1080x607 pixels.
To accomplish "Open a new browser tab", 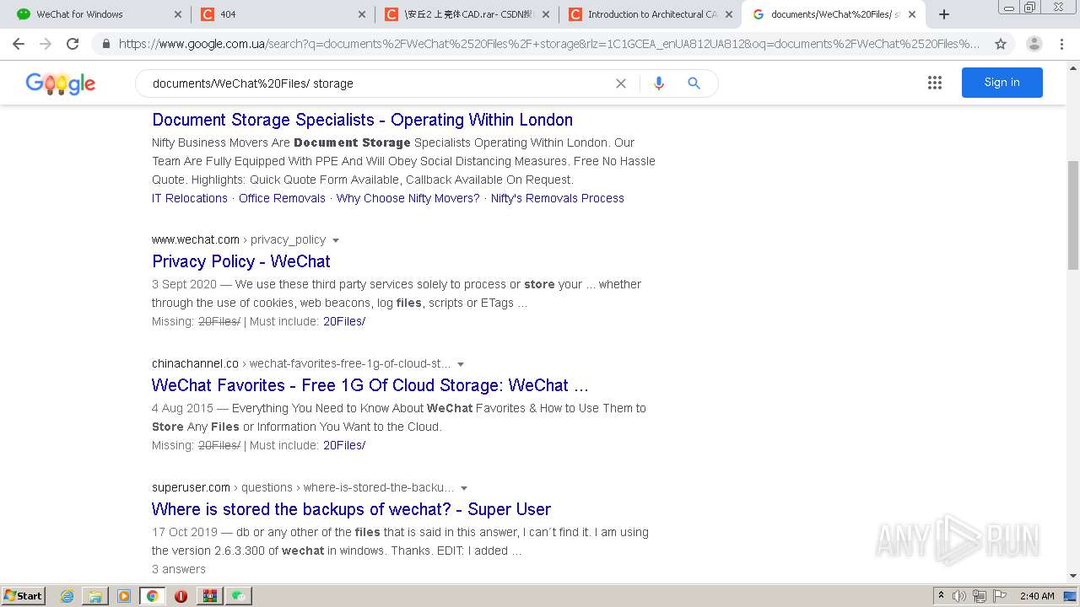I will (944, 14).
